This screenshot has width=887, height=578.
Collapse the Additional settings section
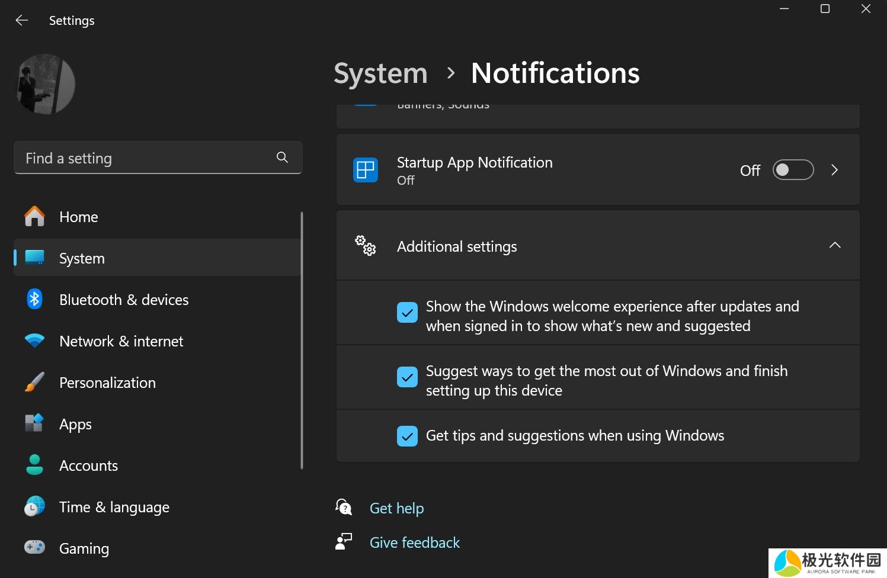click(834, 246)
